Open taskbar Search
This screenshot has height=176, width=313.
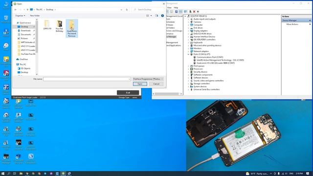pyautogui.click(x=9, y=174)
